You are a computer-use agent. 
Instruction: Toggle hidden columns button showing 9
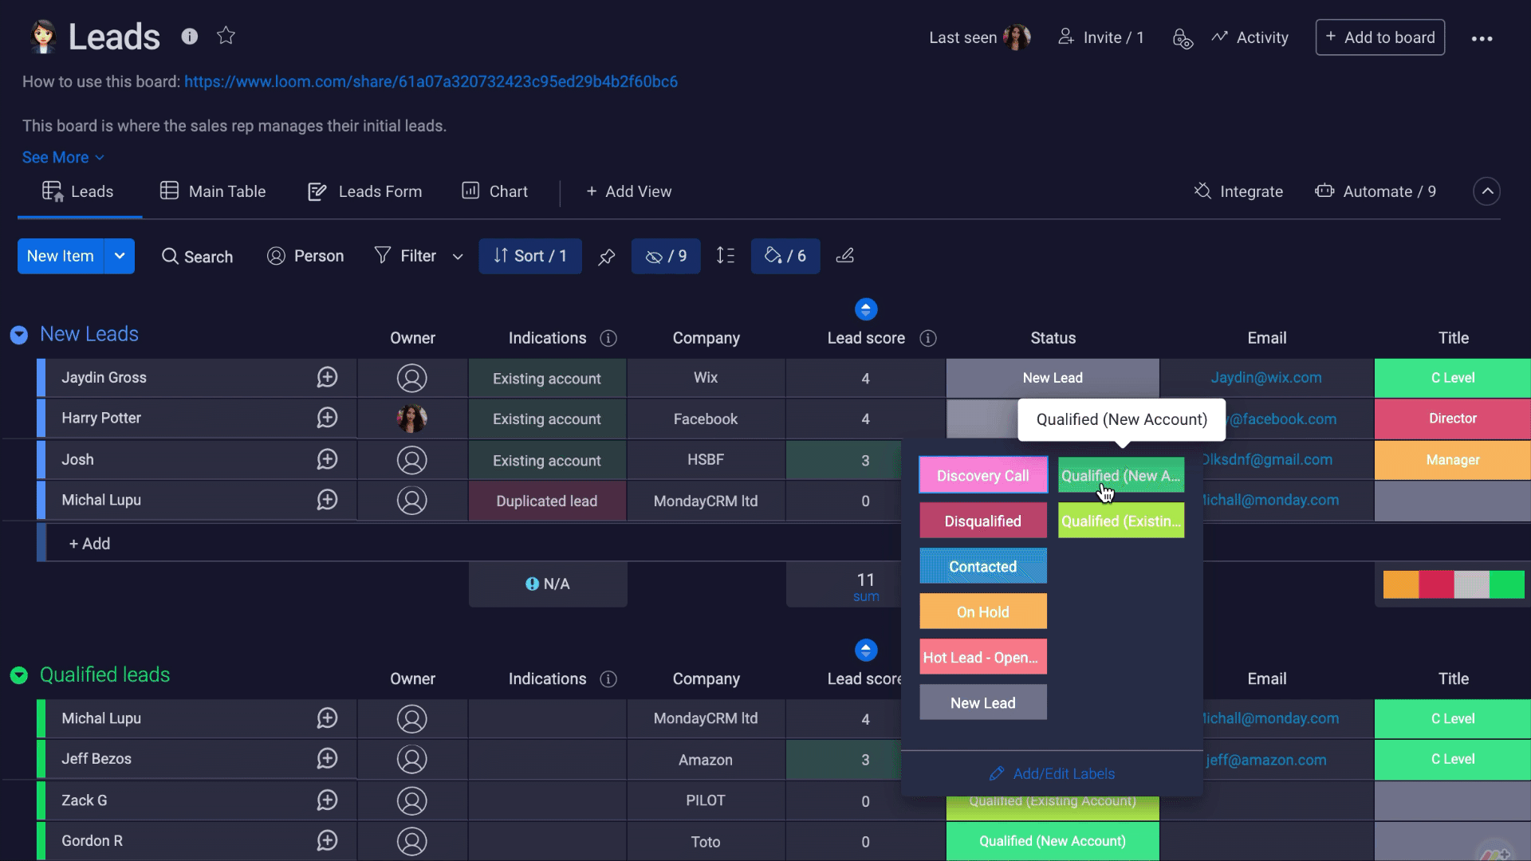(666, 256)
